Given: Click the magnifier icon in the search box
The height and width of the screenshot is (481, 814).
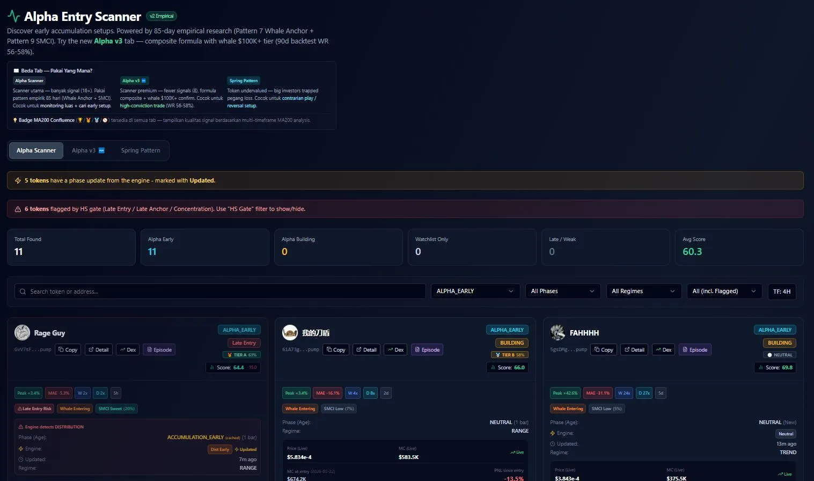Looking at the screenshot, I should pyautogui.click(x=23, y=291).
